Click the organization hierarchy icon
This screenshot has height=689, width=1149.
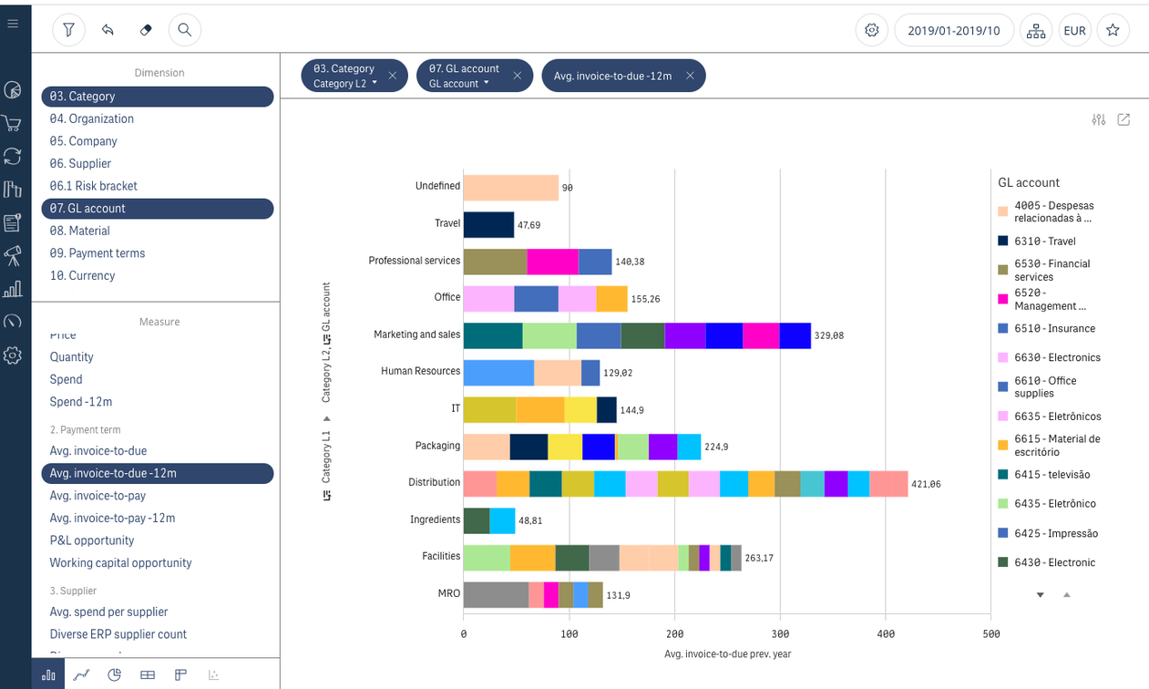(1036, 30)
